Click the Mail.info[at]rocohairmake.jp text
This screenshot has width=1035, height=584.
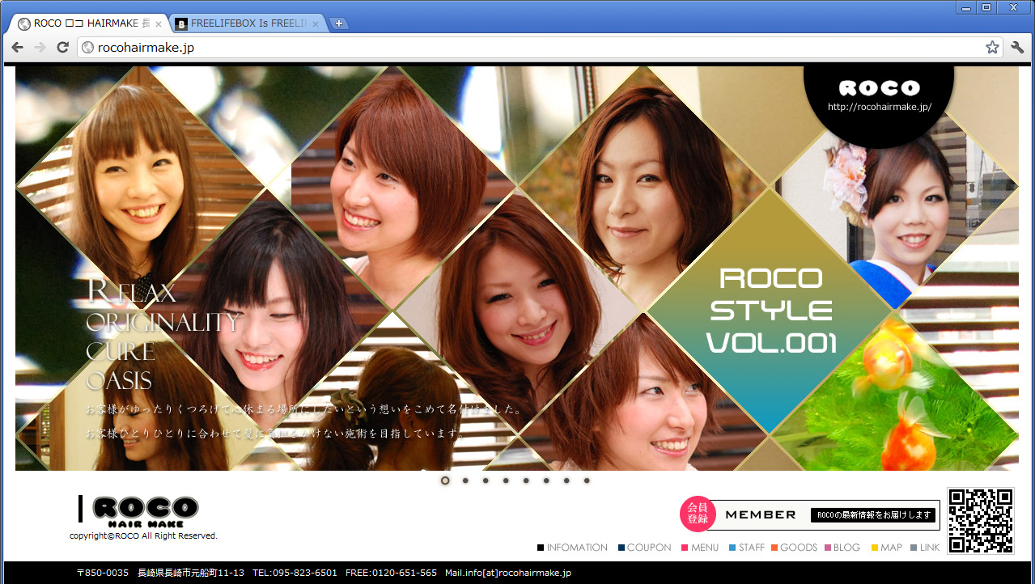[x=508, y=573]
